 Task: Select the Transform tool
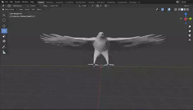pyautogui.click(x=4, y=41)
